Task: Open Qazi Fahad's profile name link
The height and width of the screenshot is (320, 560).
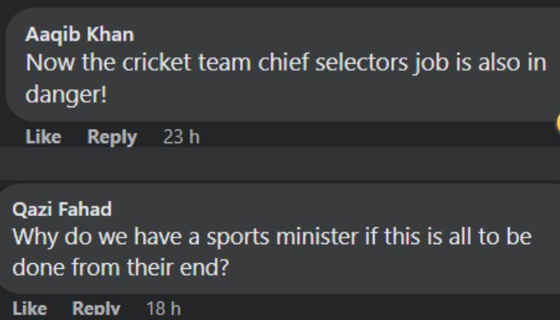Action: 62,210
